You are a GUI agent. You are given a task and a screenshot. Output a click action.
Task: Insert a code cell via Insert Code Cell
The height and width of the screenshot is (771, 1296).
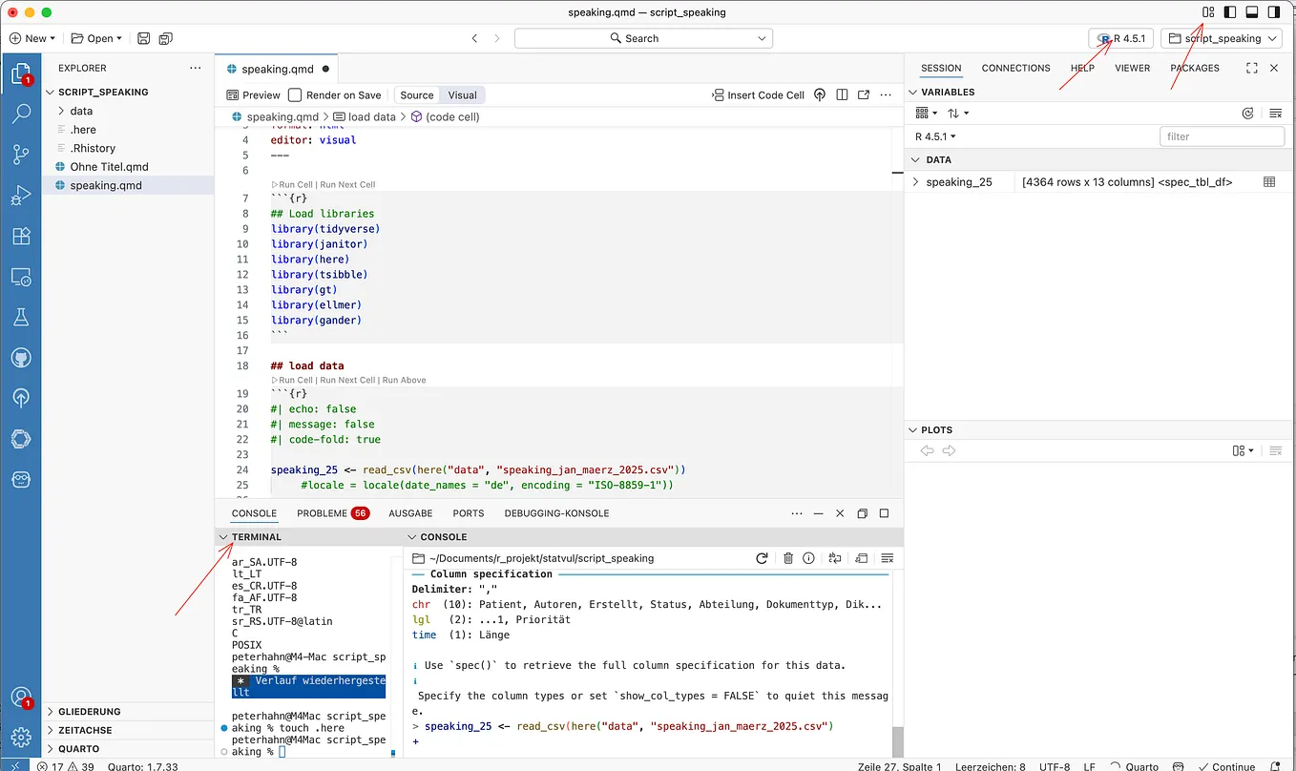[757, 94]
